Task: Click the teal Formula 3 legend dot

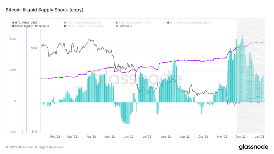Action: [116, 26]
